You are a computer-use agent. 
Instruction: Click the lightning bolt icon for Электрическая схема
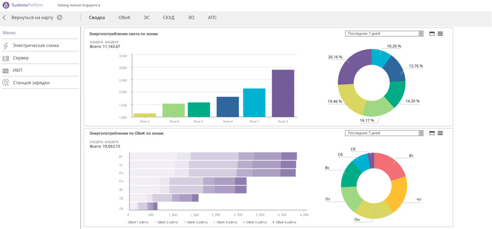[6, 46]
